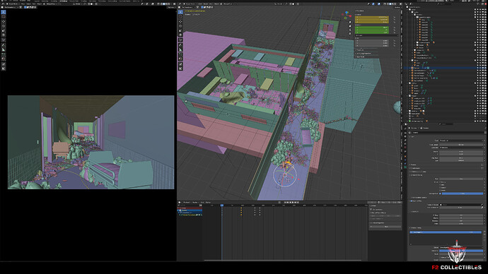The image size is (488, 274).
Task: Select the Rotate tool in left camera viewport
Action: coord(4,27)
